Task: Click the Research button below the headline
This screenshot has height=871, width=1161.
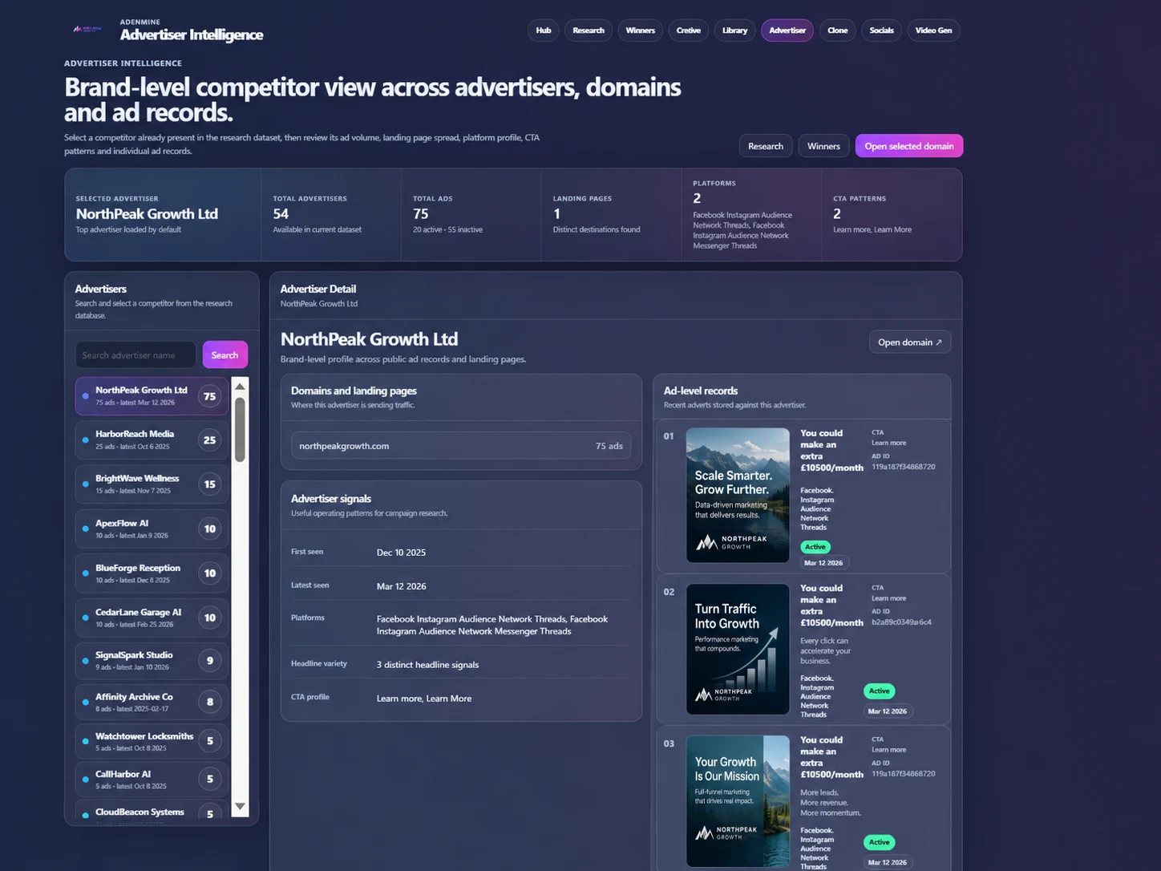Action: pos(766,146)
